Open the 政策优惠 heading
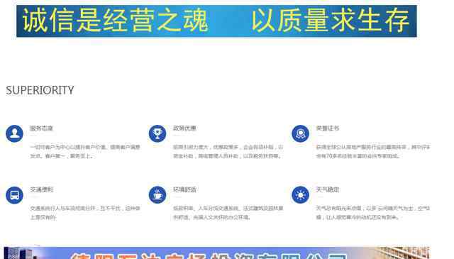454x259 pixels. coord(184,128)
